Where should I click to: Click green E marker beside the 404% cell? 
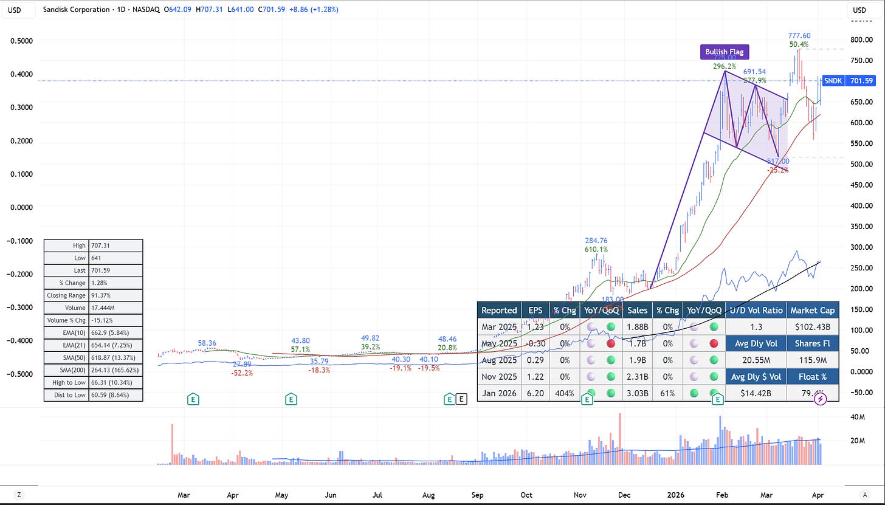[x=587, y=399]
